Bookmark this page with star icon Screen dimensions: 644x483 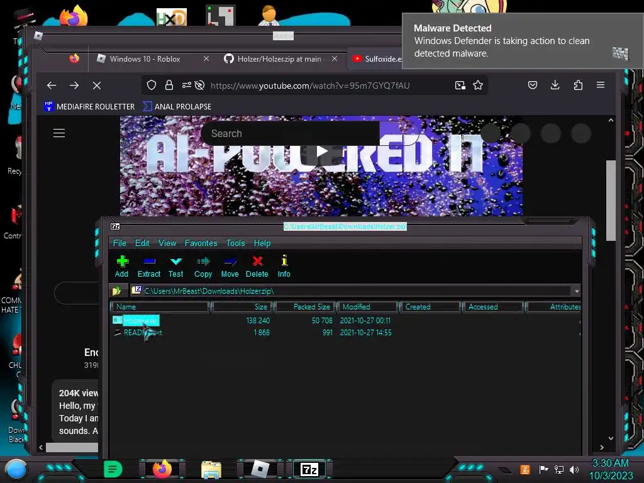pyautogui.click(x=478, y=85)
